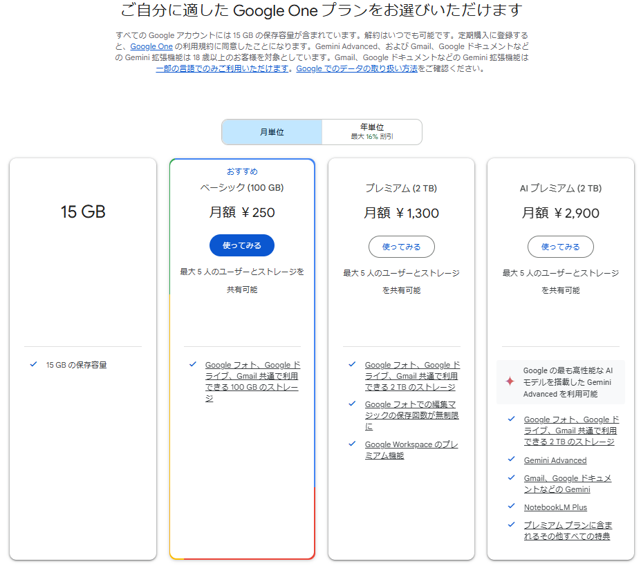Image resolution: width=641 pixels, height=566 pixels.
Task: Click checkmark icon next to NotebookLM Plus
Action: click(x=512, y=506)
